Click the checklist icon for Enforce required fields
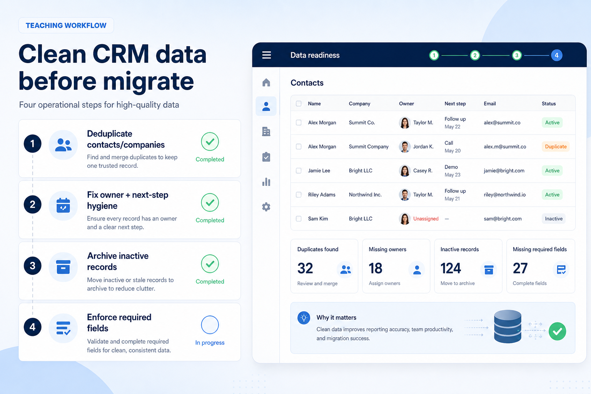 pos(63,328)
